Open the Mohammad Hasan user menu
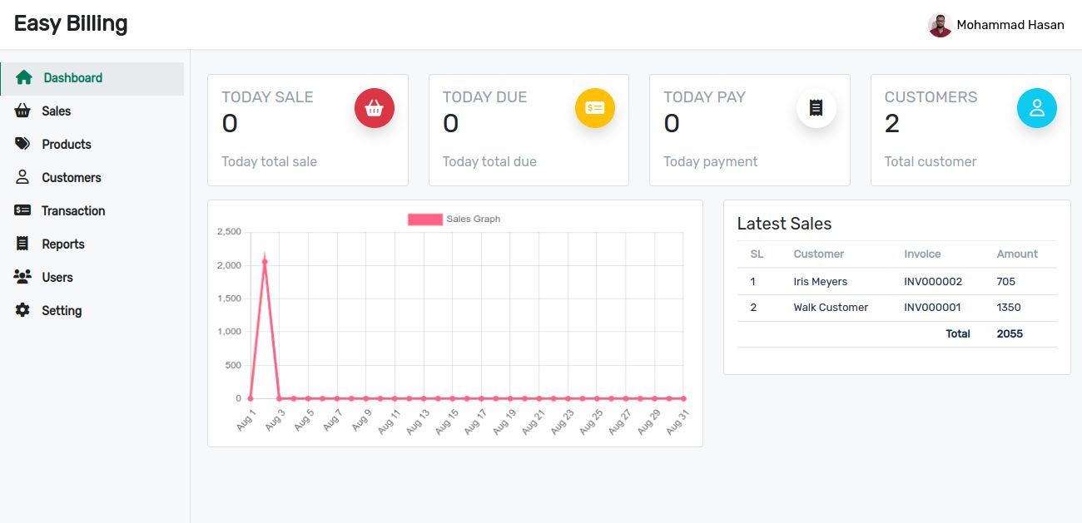Image resolution: width=1082 pixels, height=523 pixels. pyautogui.click(x=1010, y=25)
